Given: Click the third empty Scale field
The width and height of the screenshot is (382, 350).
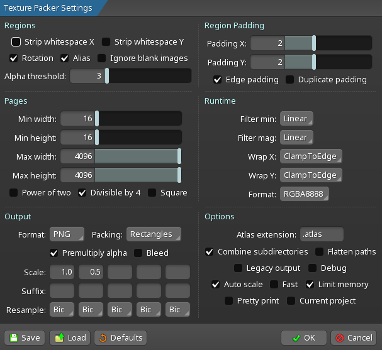Looking at the screenshot, I should (120, 271).
